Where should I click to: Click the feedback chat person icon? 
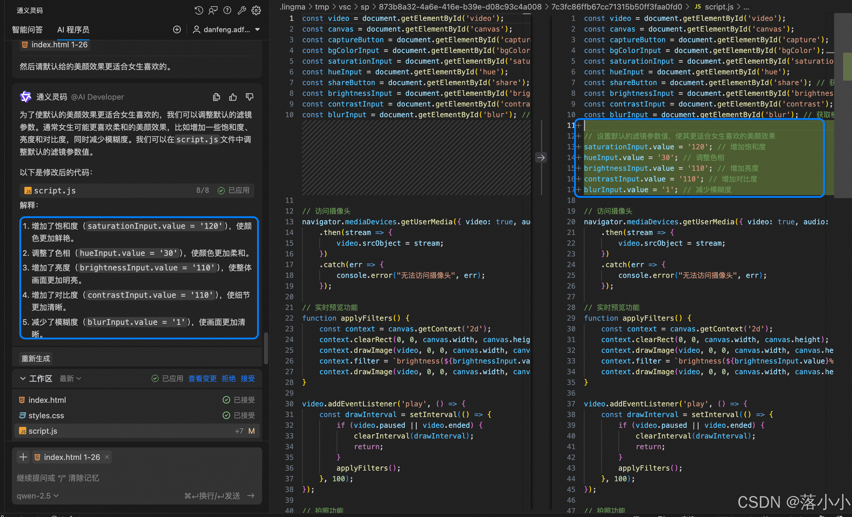pyautogui.click(x=213, y=10)
